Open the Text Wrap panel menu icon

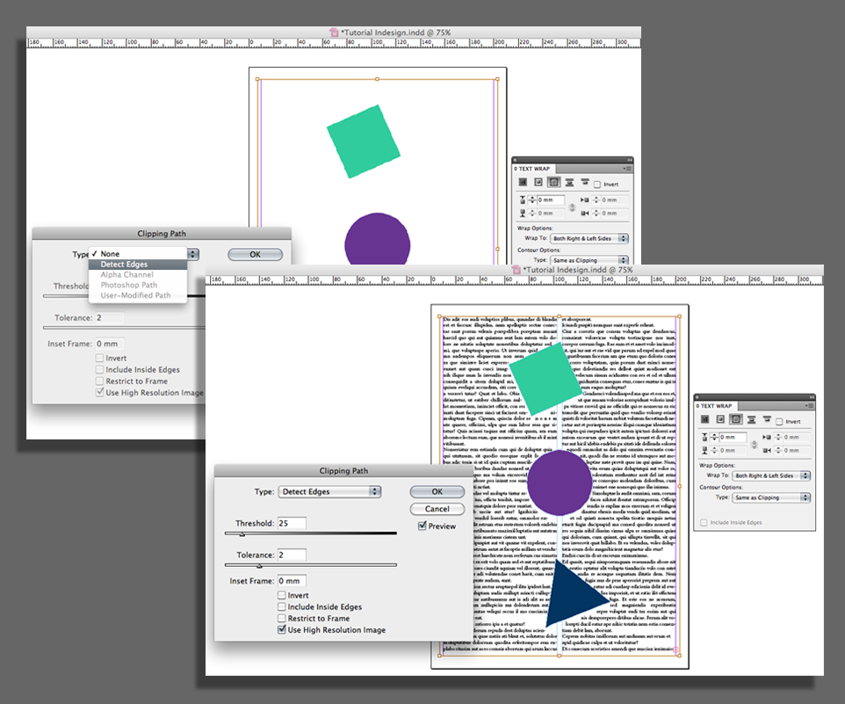pos(809,405)
